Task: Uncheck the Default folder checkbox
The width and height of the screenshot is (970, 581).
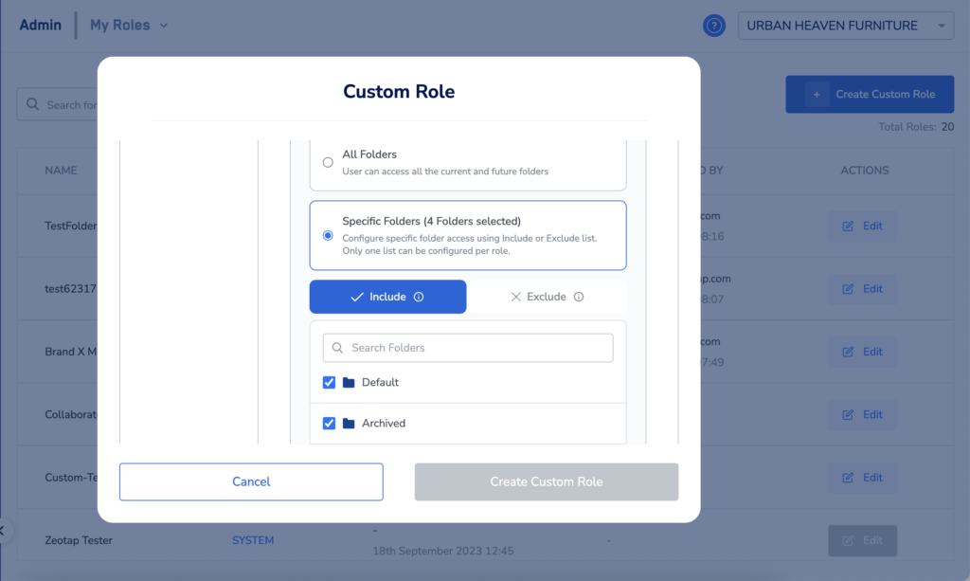Action: [x=329, y=383]
